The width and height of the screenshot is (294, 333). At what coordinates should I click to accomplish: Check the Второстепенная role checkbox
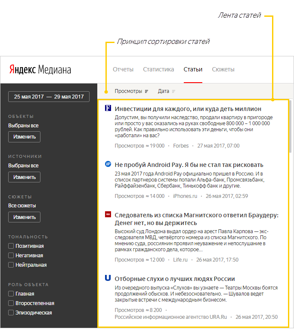point(11,303)
